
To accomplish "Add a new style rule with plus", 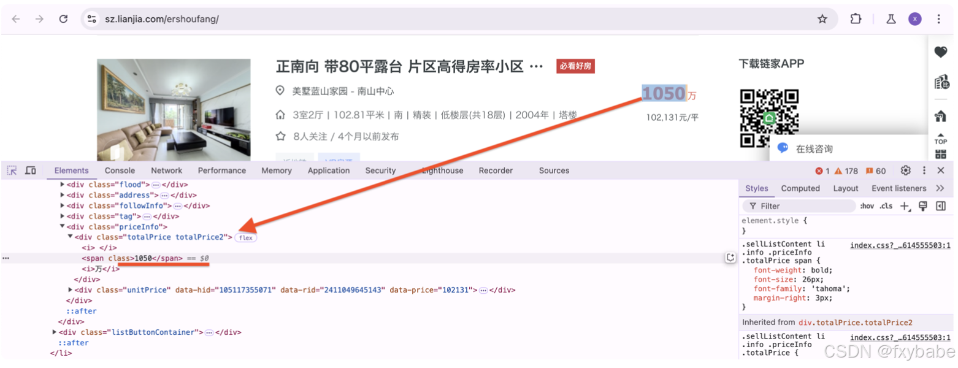I will point(905,206).
